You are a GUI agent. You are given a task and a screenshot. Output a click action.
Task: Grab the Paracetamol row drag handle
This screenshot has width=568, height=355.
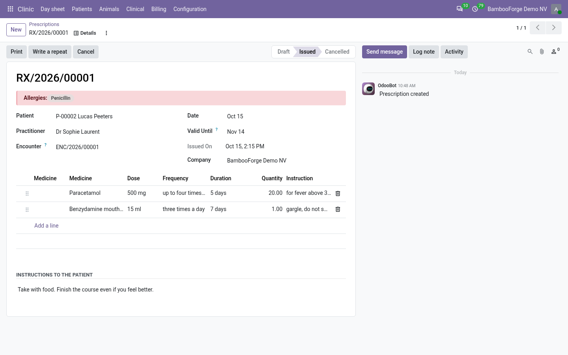27,193
